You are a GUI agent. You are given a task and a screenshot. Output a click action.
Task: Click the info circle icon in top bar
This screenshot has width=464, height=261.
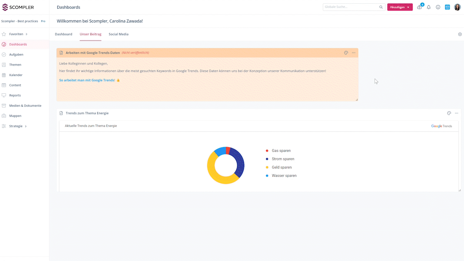point(438,7)
